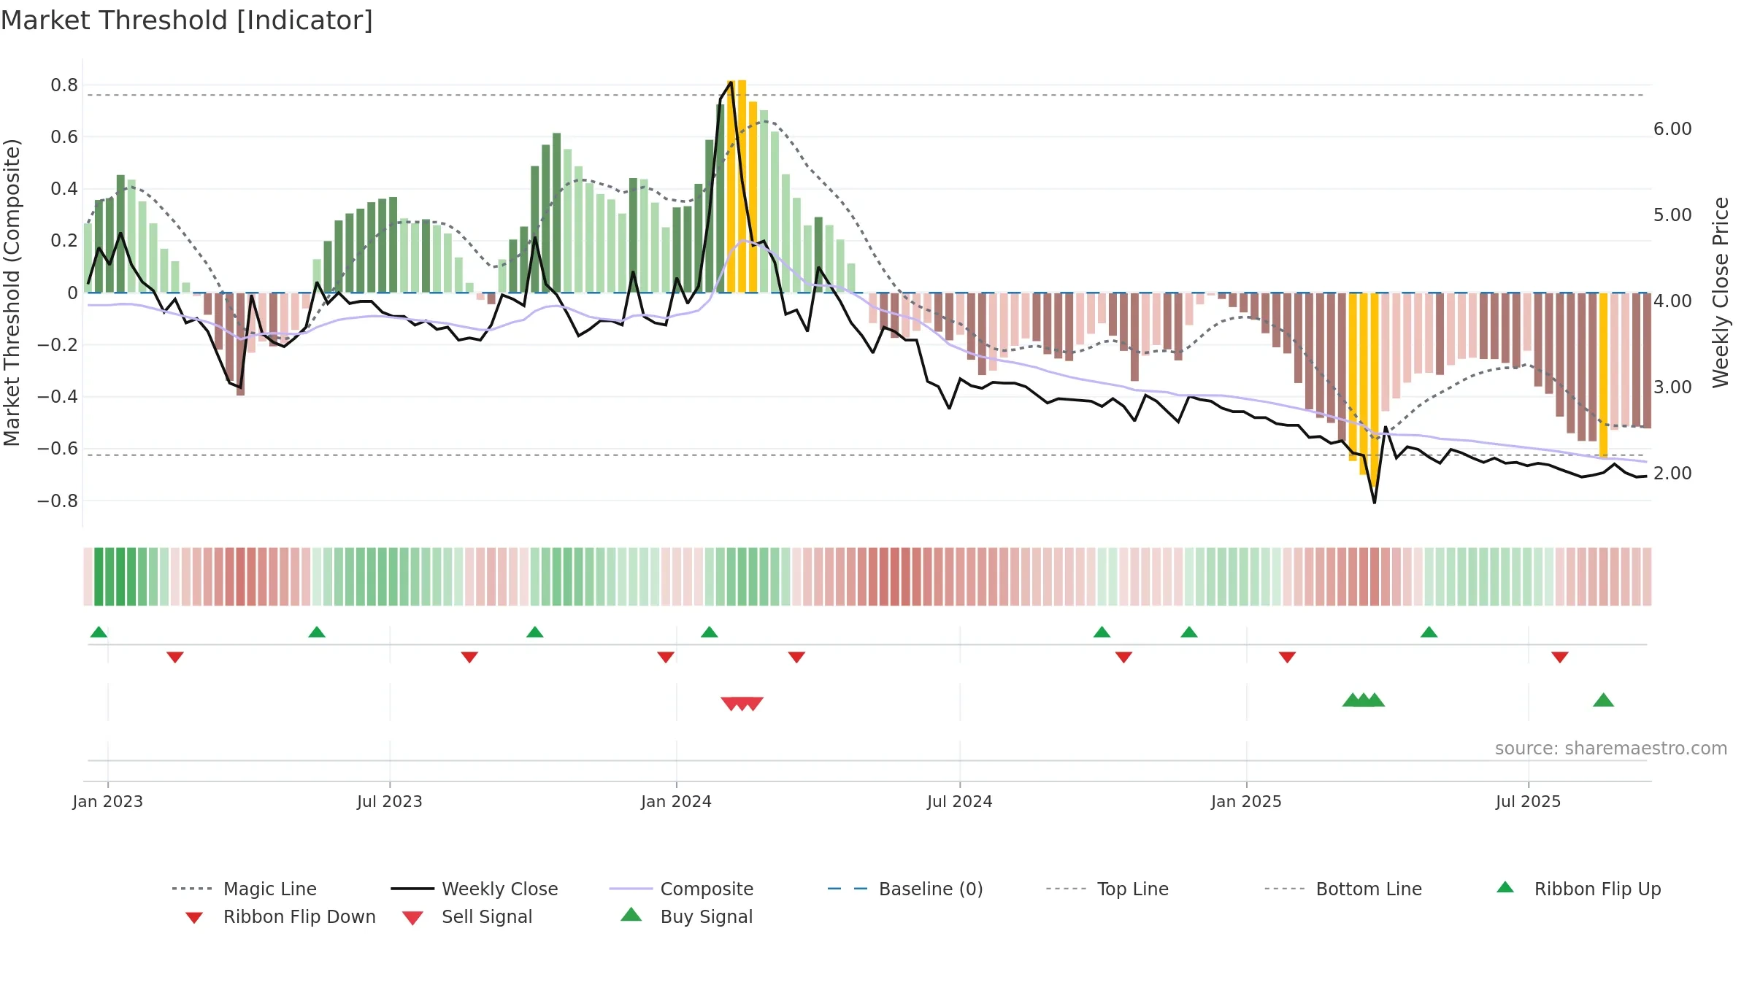Click the ribbon flip up marker before Jan 2023
The width and height of the screenshot is (1752, 985).
coord(99,632)
